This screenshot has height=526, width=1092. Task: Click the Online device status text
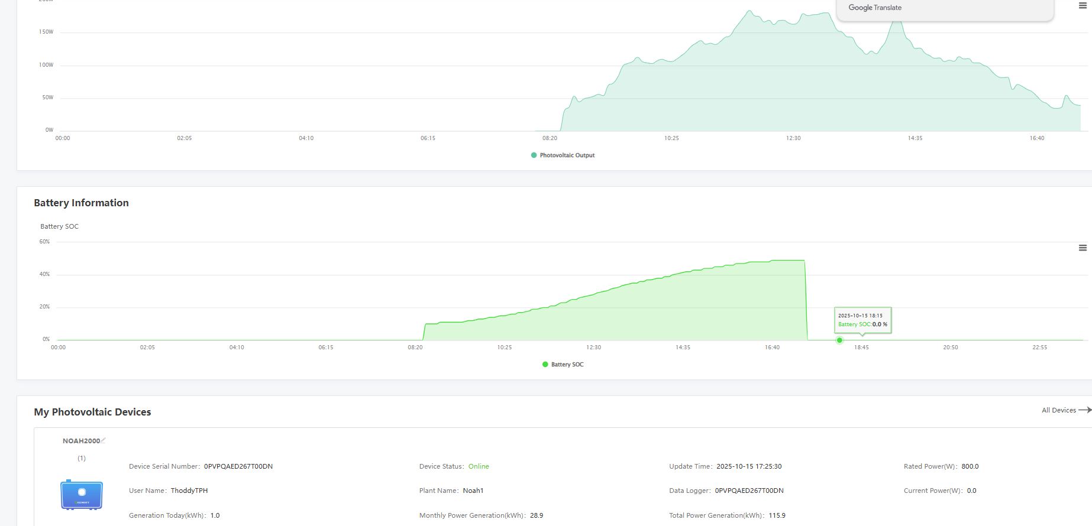point(479,466)
